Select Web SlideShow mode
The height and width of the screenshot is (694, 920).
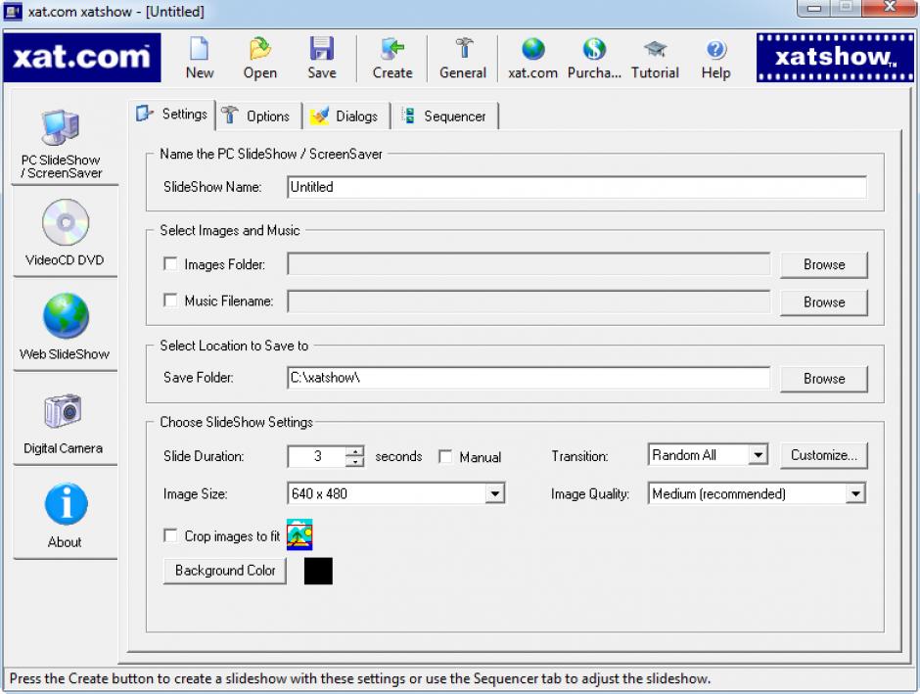(x=65, y=326)
